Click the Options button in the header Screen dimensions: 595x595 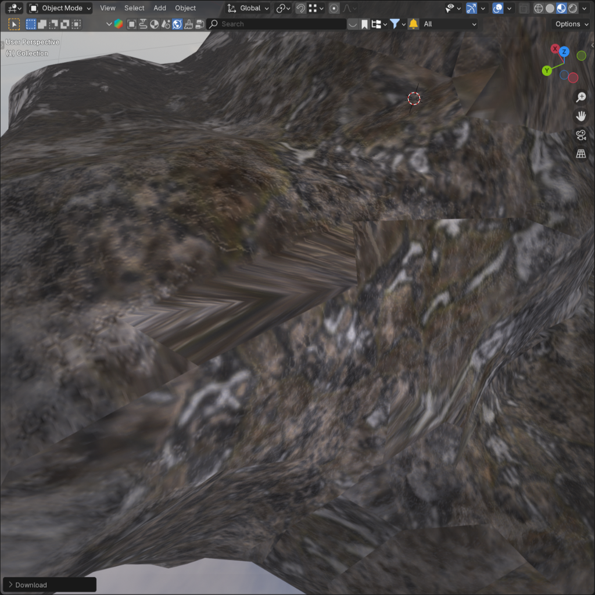(569, 24)
